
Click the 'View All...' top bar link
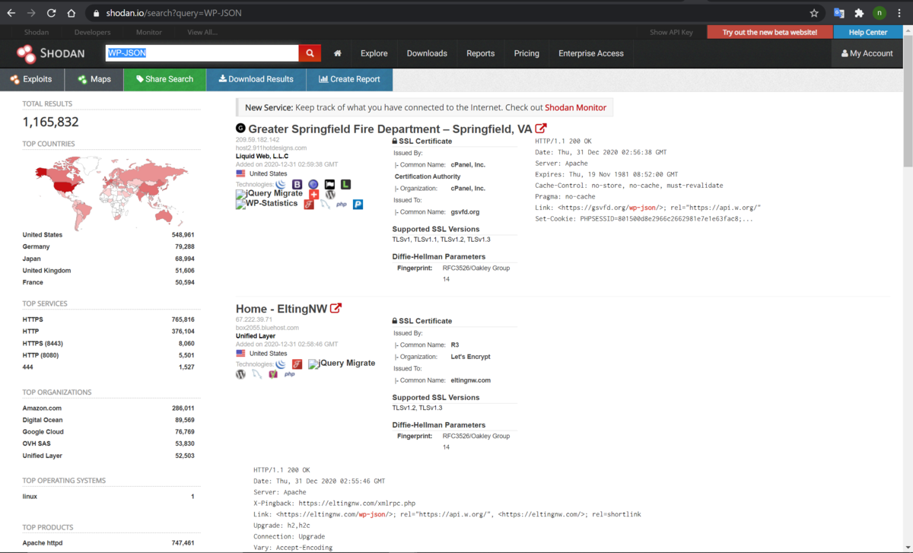point(202,32)
